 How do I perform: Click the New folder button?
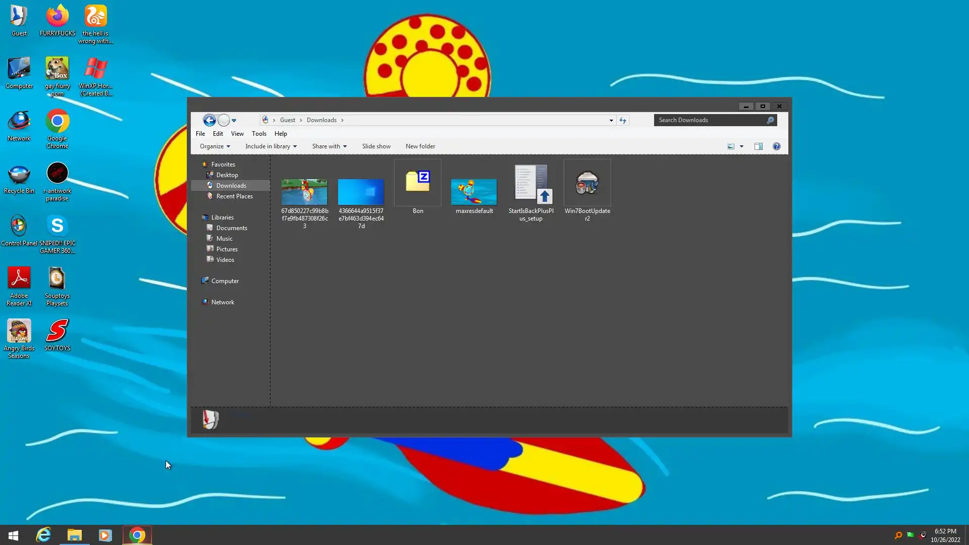pos(420,146)
